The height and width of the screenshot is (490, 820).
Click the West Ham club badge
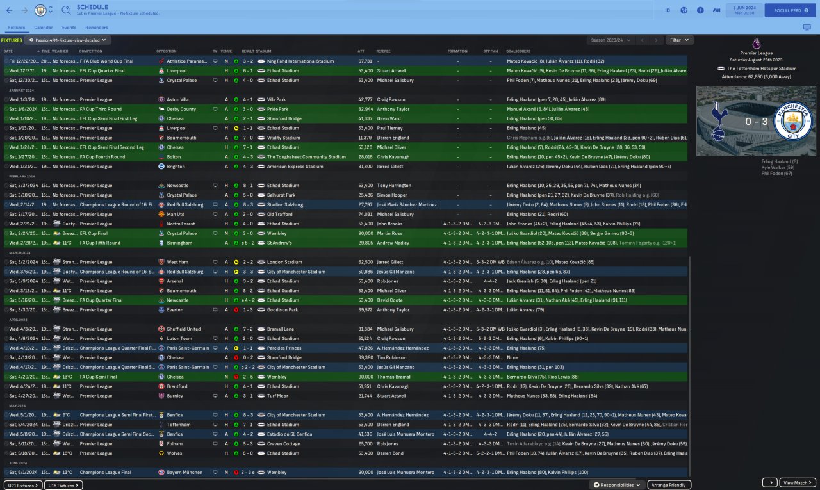pos(161,262)
